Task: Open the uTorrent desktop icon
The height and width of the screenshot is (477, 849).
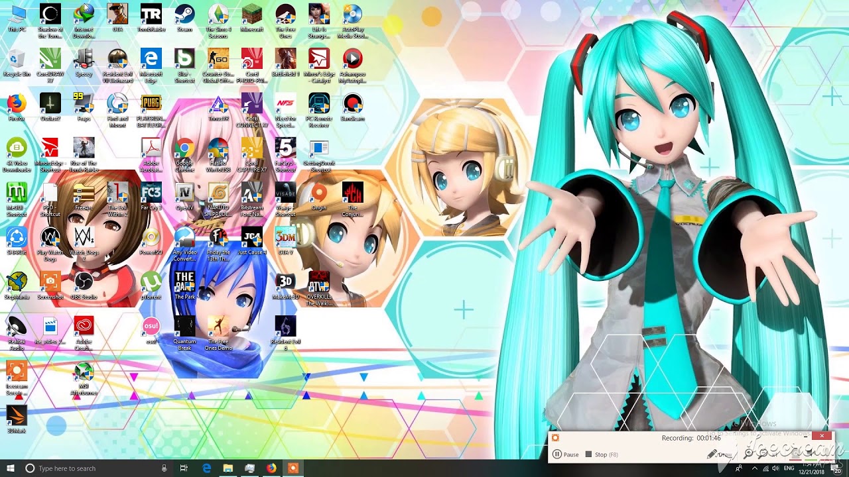Action: click(151, 286)
